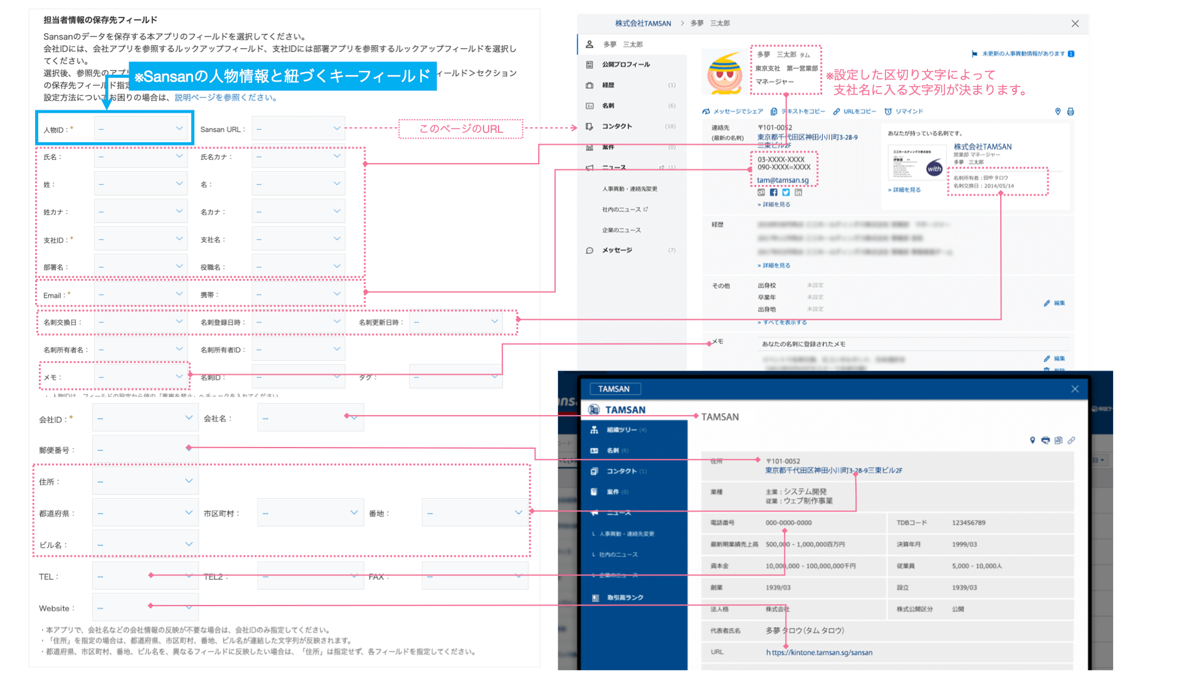Open the 会社ID field dropdown

click(x=145, y=418)
